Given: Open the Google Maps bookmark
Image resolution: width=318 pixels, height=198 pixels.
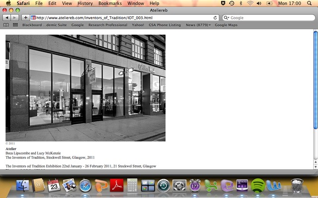Looking at the screenshot, I should (x=227, y=25).
